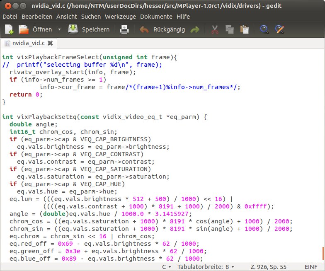Image resolution: width=325 pixels, height=271 pixels.
Task: Click the cursor position Z. 926, Sp. 55
Action: [269, 267]
